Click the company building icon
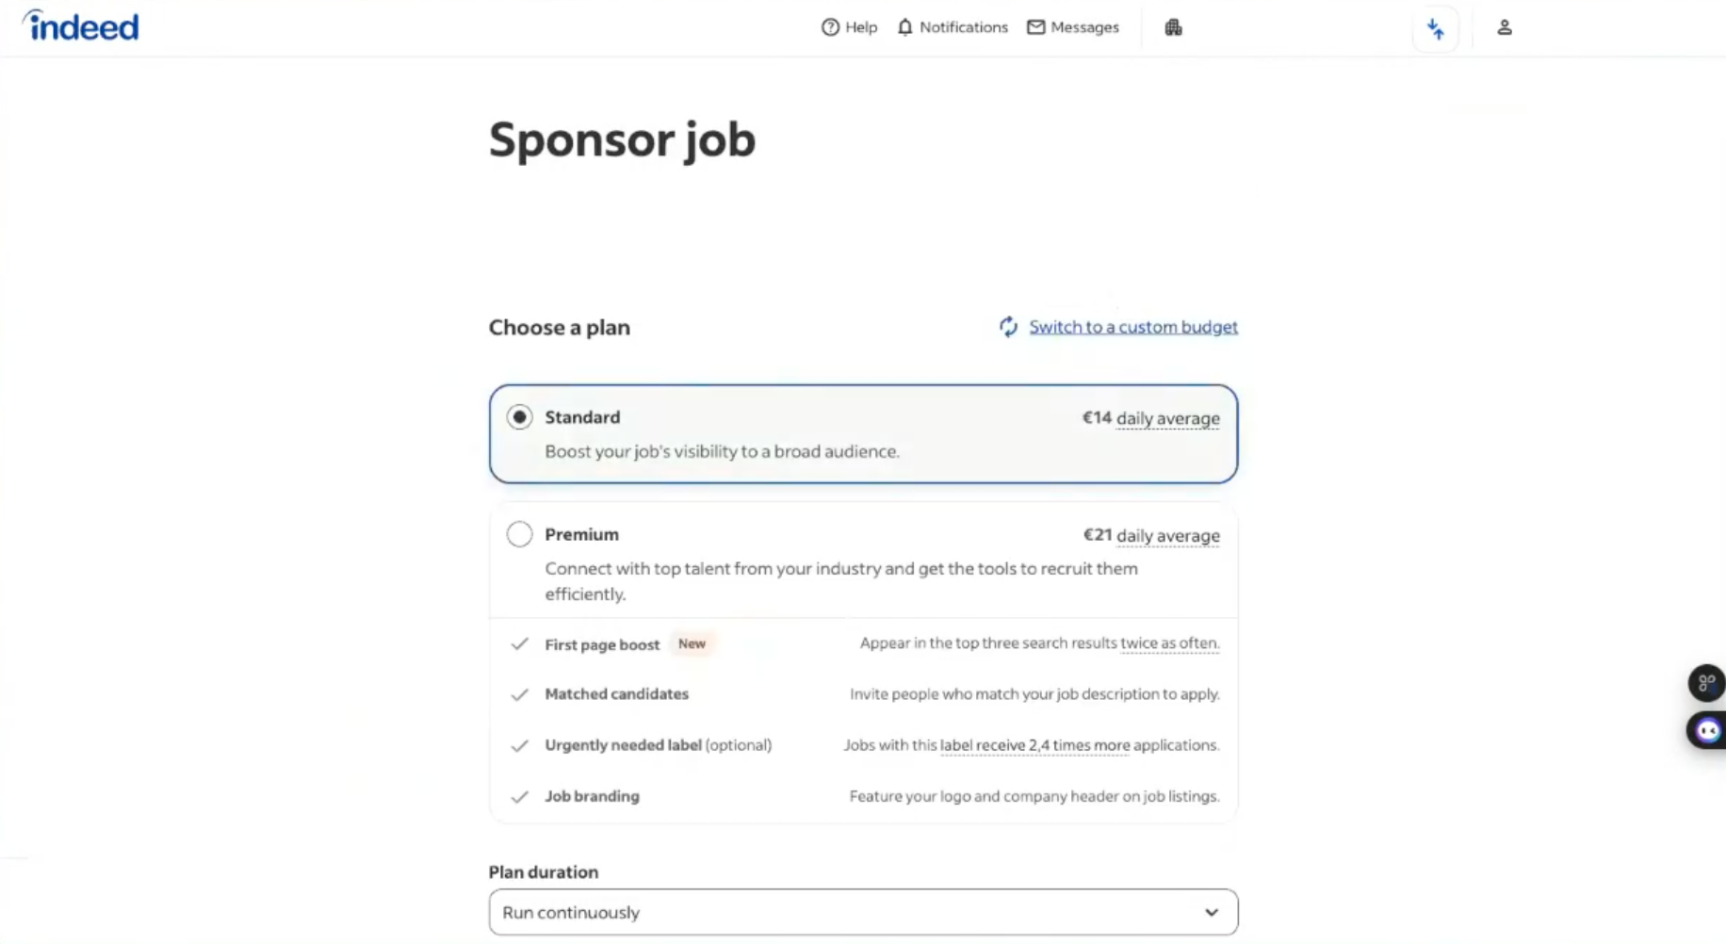Image resolution: width=1726 pixels, height=944 pixels. tap(1173, 27)
